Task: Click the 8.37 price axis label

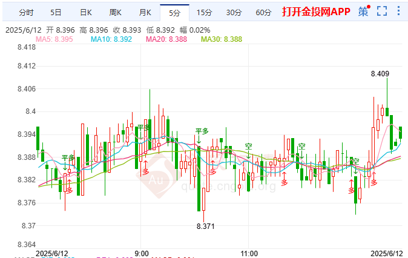Action: [28, 225]
